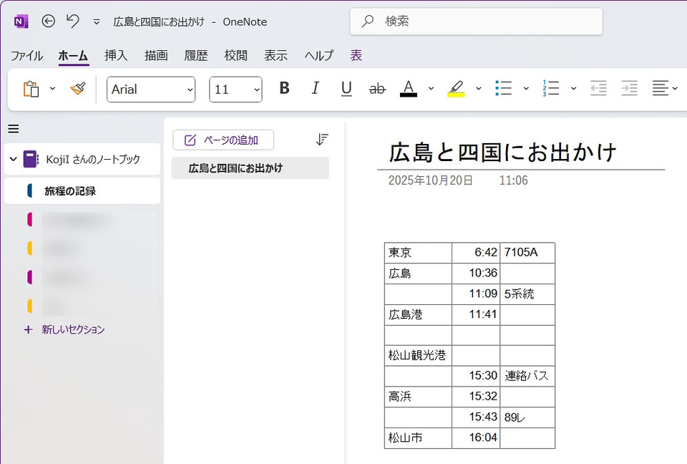This screenshot has height=464, width=687.
Task: Select the 広島港 table cell
Action: (418, 314)
